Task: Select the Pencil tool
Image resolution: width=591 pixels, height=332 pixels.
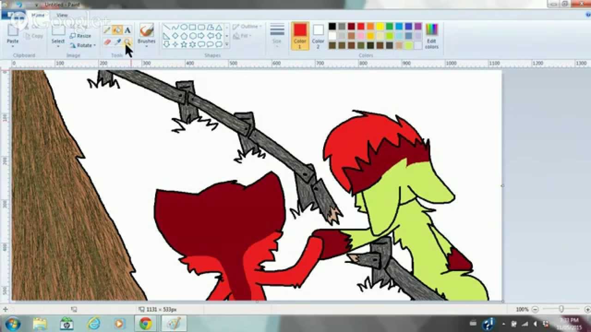Action: [107, 30]
